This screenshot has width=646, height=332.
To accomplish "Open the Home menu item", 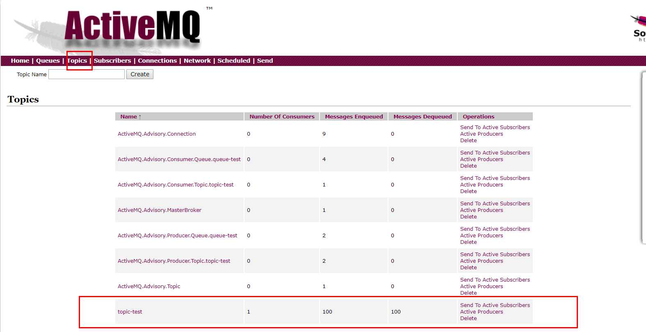I will [20, 61].
